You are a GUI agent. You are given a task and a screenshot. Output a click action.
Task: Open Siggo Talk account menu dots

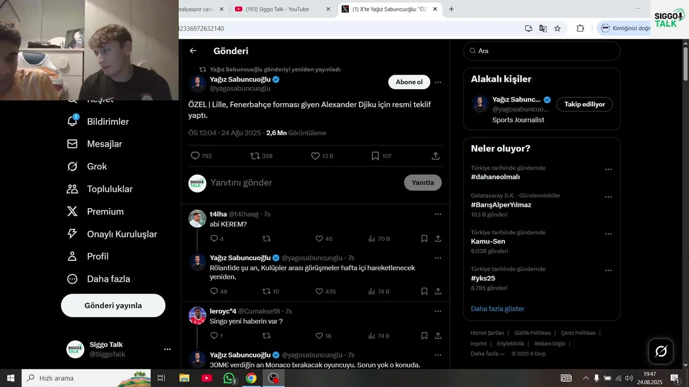click(167, 349)
